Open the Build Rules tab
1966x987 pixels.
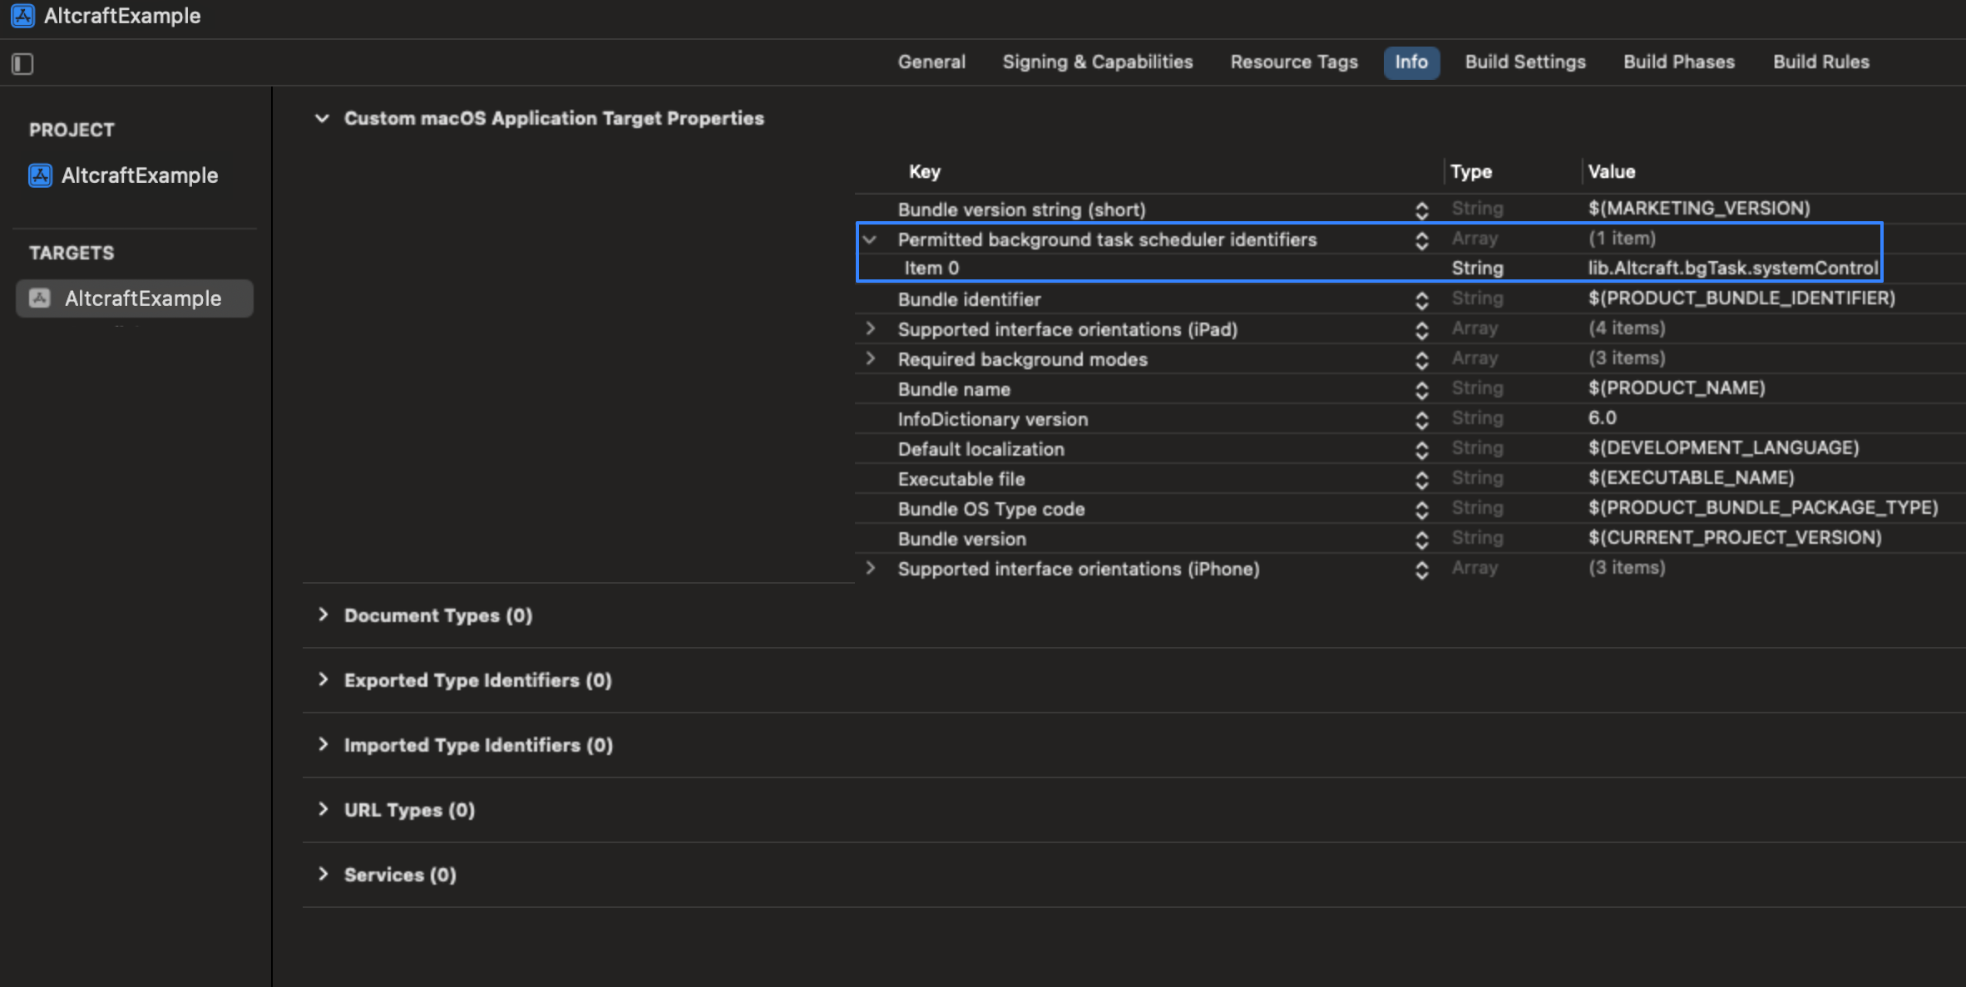tap(1820, 62)
